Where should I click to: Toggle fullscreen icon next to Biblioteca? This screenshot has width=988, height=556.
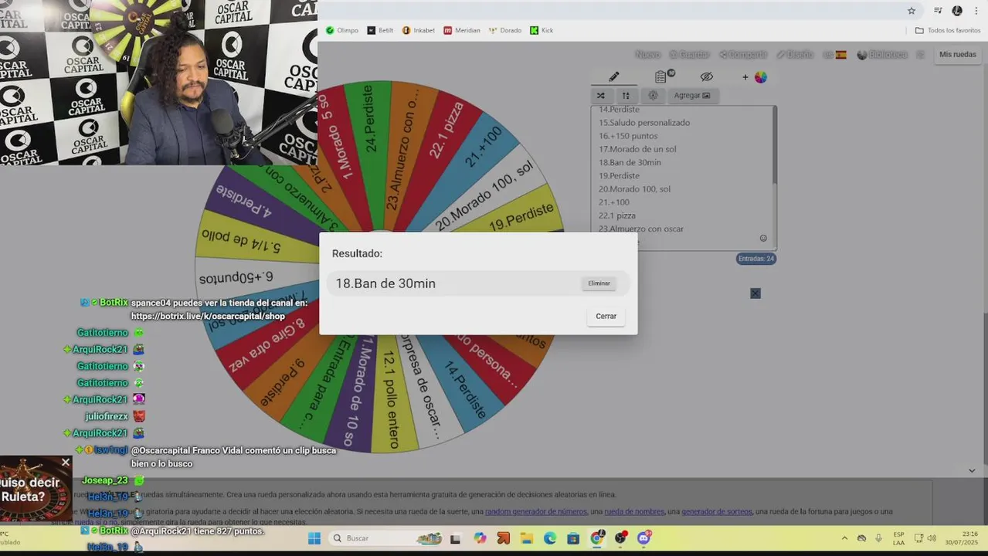click(920, 55)
